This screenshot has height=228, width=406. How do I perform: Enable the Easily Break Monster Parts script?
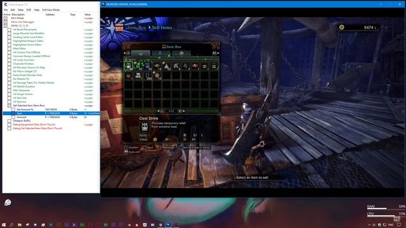point(10,75)
